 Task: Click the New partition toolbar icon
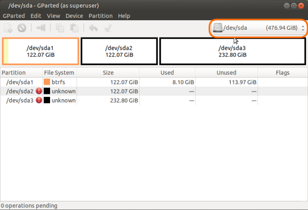[8, 28]
